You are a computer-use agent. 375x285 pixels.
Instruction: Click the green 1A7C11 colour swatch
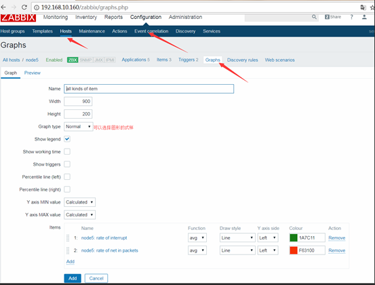[x=294, y=238]
